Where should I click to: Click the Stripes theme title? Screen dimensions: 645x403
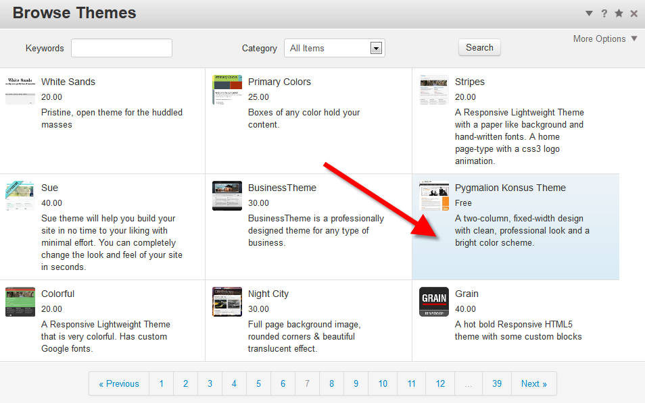coord(469,82)
